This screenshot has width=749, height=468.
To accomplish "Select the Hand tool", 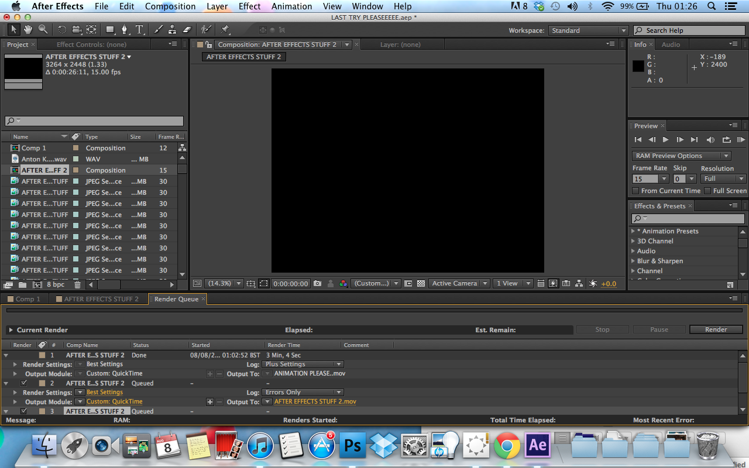I will (29, 29).
